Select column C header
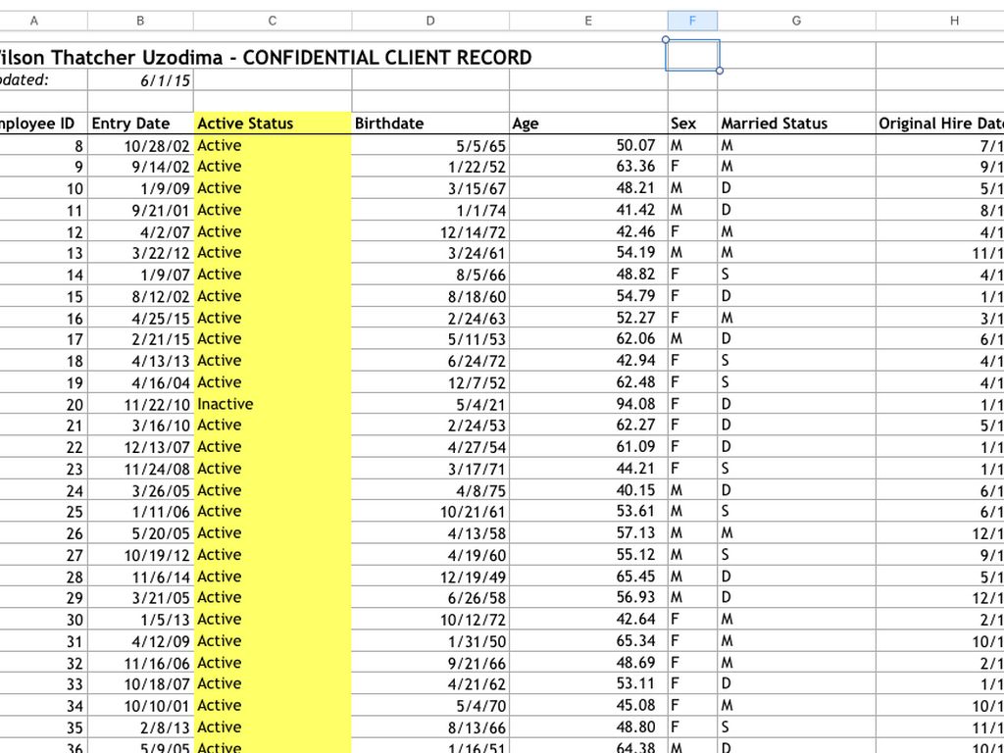The width and height of the screenshot is (1004, 753). point(272,21)
